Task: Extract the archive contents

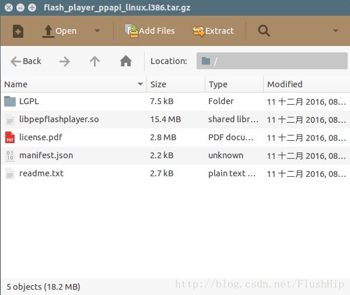Action: point(213,31)
